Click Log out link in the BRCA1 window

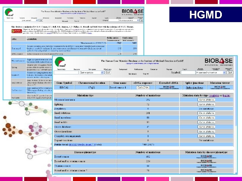[146, 74]
